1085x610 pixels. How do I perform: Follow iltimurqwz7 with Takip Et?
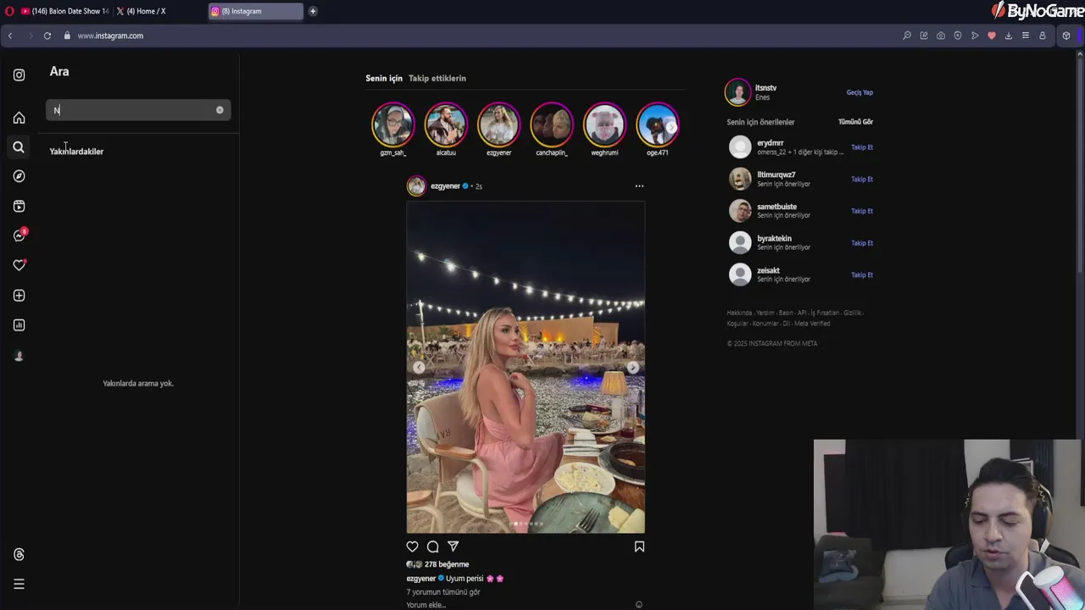862,180
